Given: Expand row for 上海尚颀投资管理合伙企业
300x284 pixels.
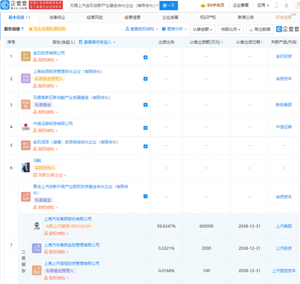Looking at the screenshot, I should [x=145, y=79].
